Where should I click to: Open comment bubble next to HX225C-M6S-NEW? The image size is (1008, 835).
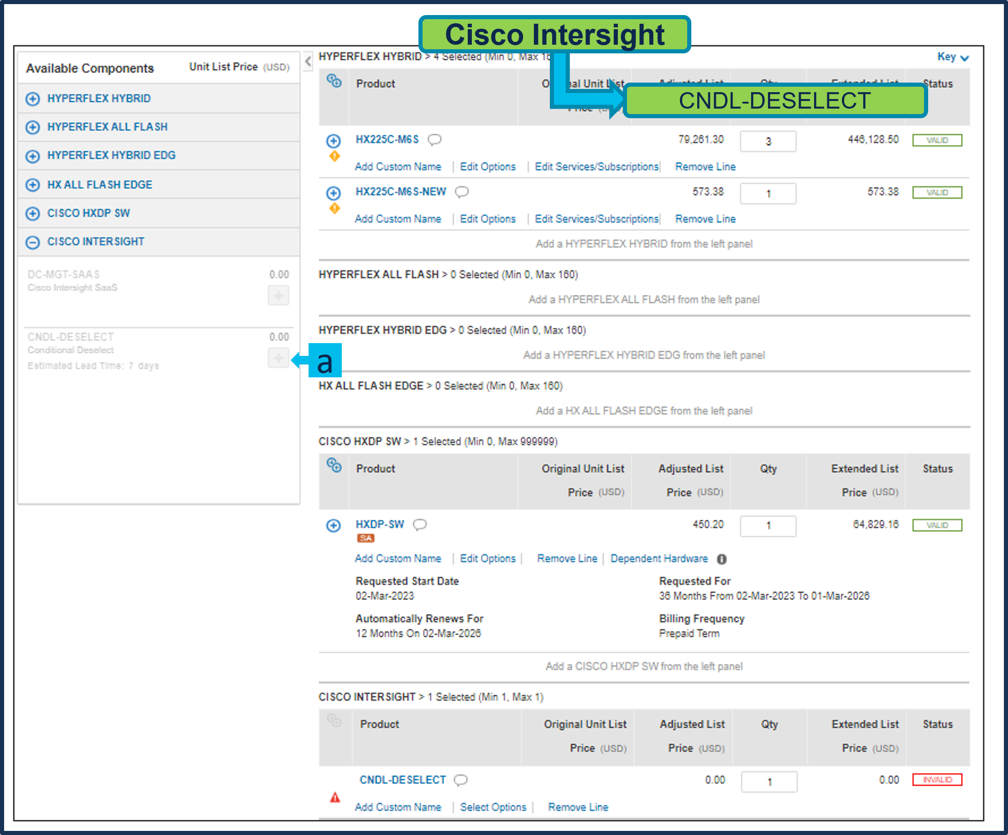(x=461, y=192)
